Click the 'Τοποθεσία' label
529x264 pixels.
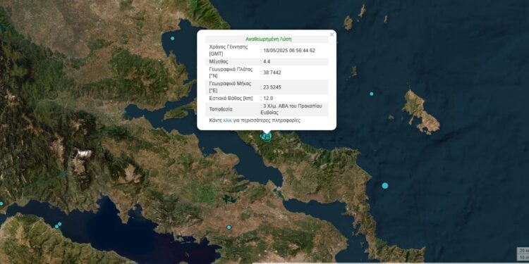tap(221, 109)
